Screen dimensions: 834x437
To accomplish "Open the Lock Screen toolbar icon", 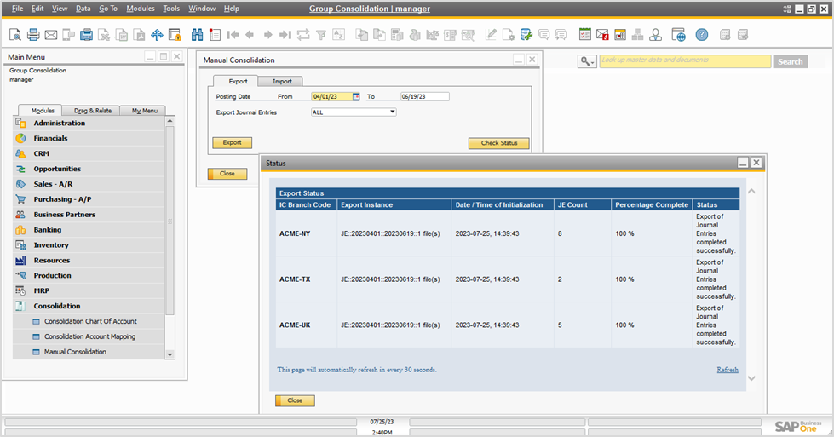I will (x=175, y=35).
